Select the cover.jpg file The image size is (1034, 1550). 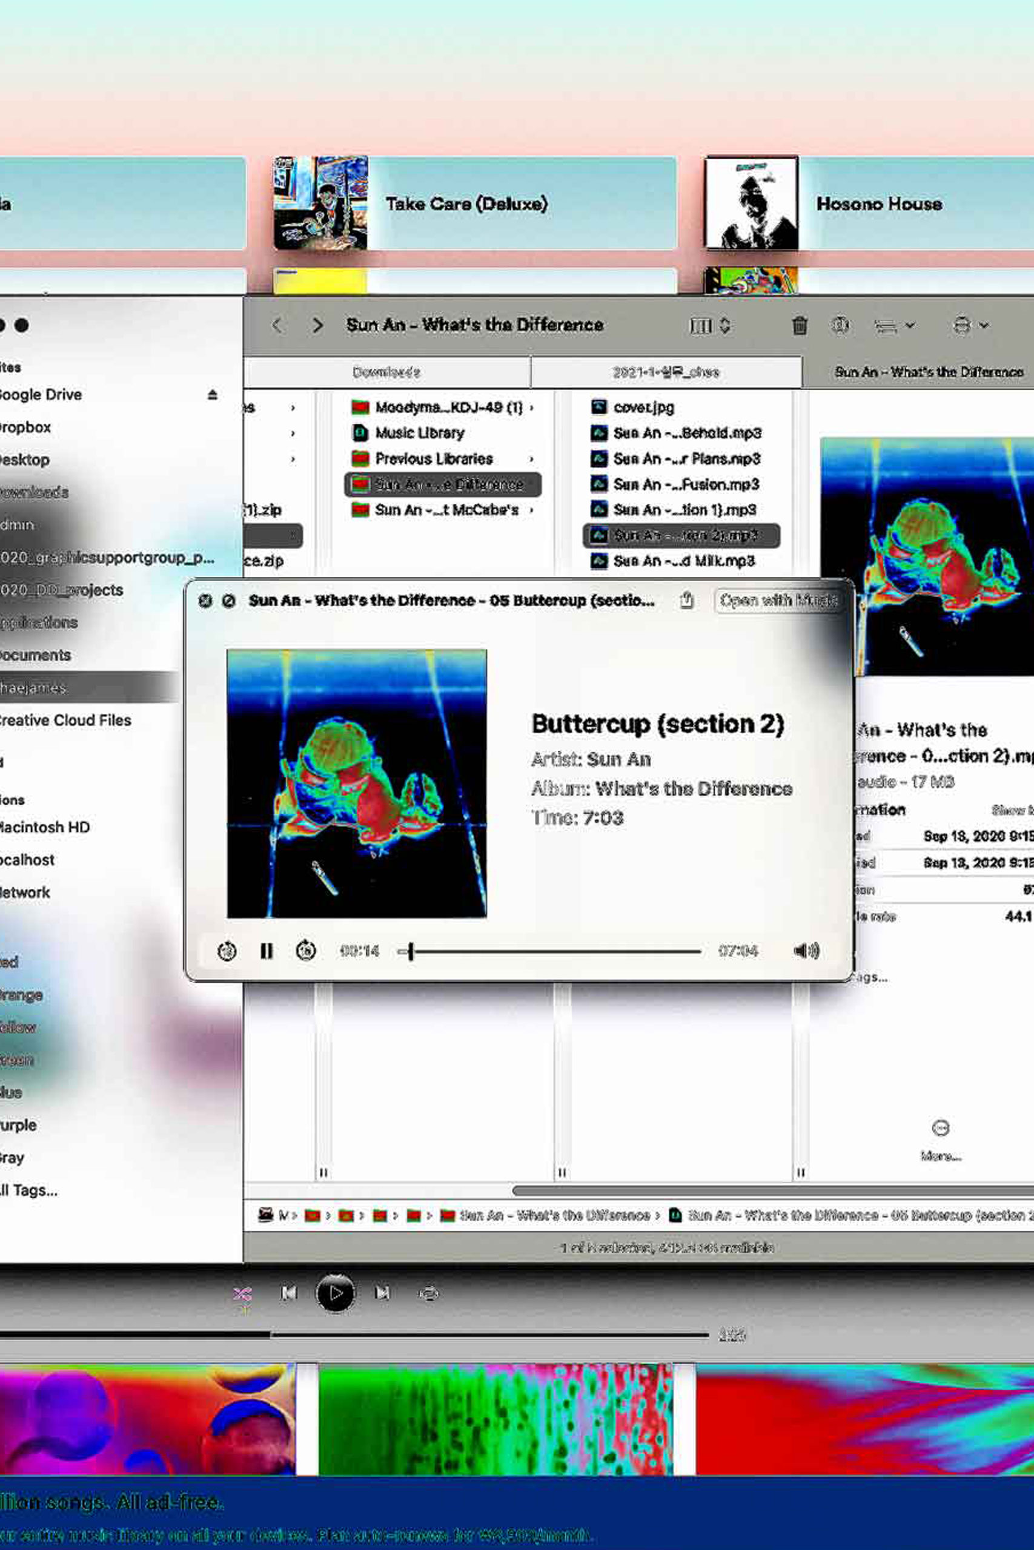tap(643, 407)
